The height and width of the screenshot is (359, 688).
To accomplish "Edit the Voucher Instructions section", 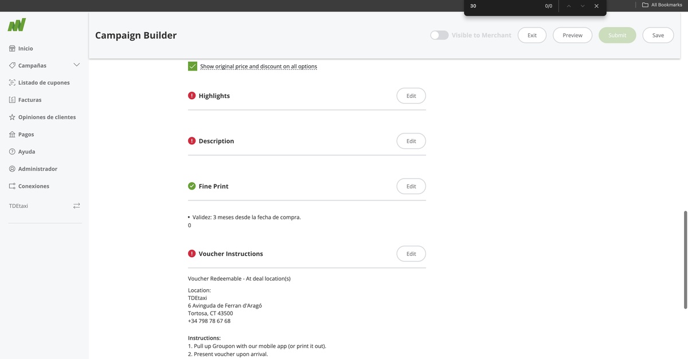I will click(x=411, y=254).
